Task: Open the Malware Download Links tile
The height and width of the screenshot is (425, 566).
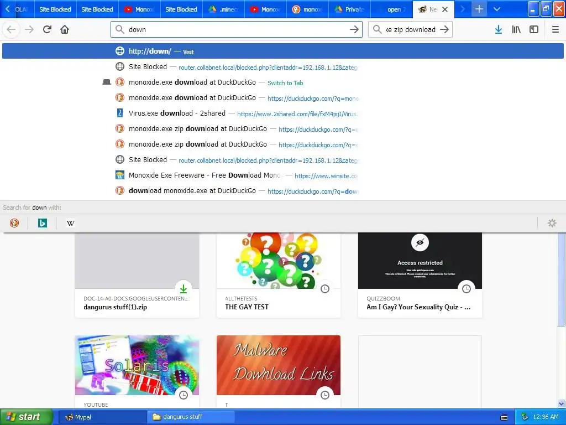Action: (x=279, y=372)
